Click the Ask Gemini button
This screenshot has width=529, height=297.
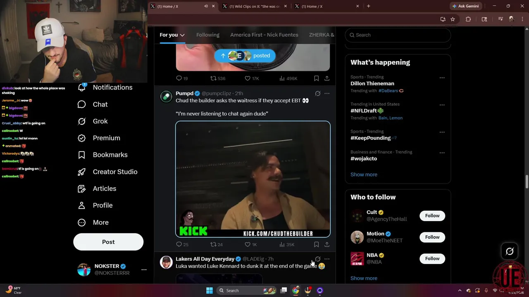pyautogui.click(x=465, y=6)
